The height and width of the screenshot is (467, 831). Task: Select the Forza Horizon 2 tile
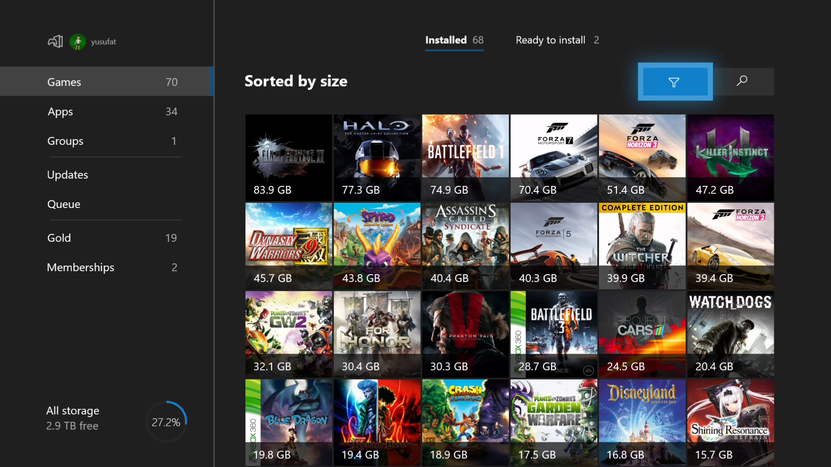click(x=731, y=246)
